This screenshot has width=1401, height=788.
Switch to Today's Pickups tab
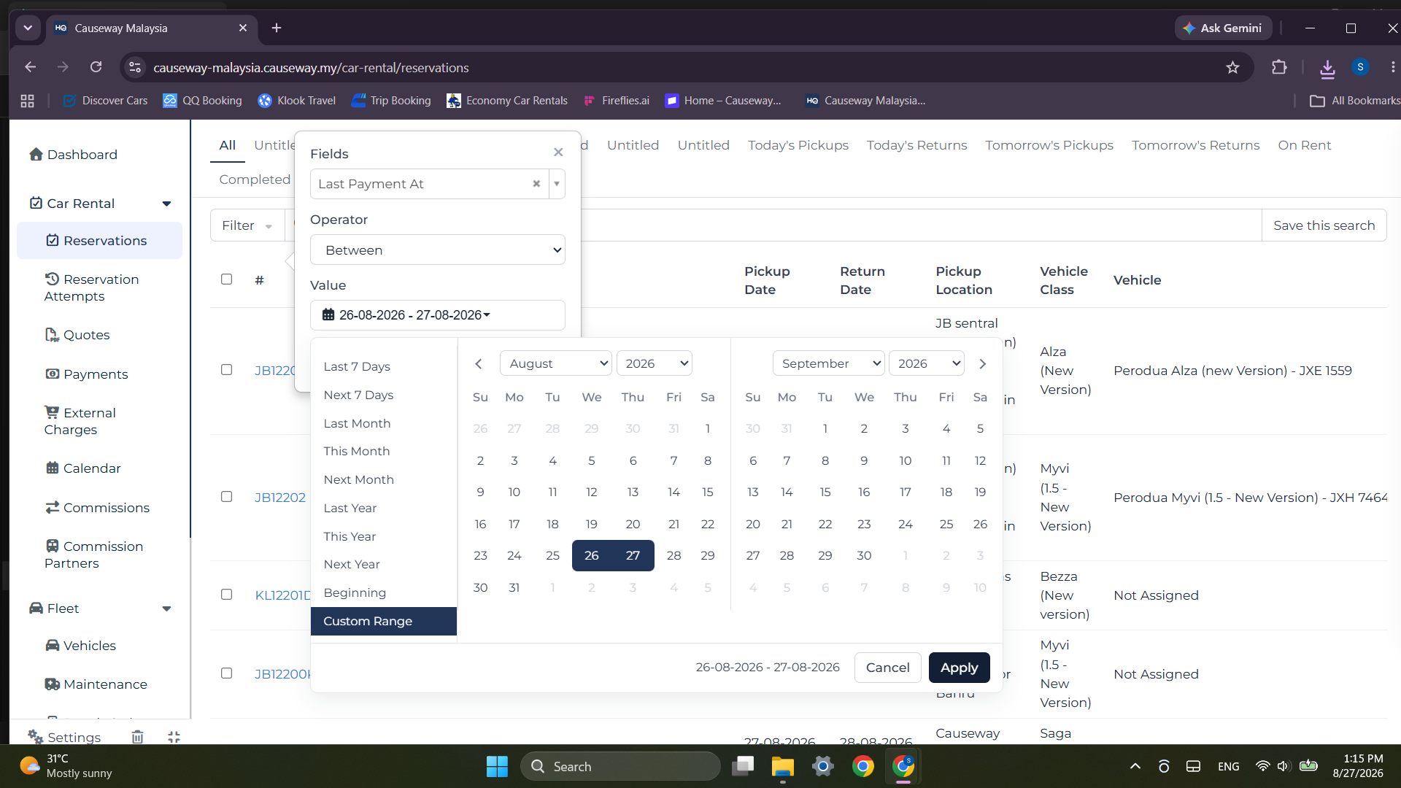(x=798, y=145)
